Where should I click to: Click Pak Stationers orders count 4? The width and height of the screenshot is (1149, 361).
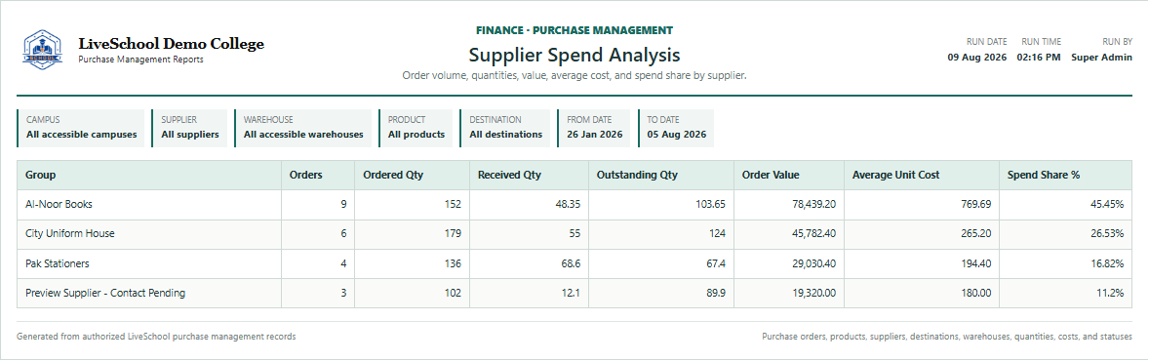point(343,263)
